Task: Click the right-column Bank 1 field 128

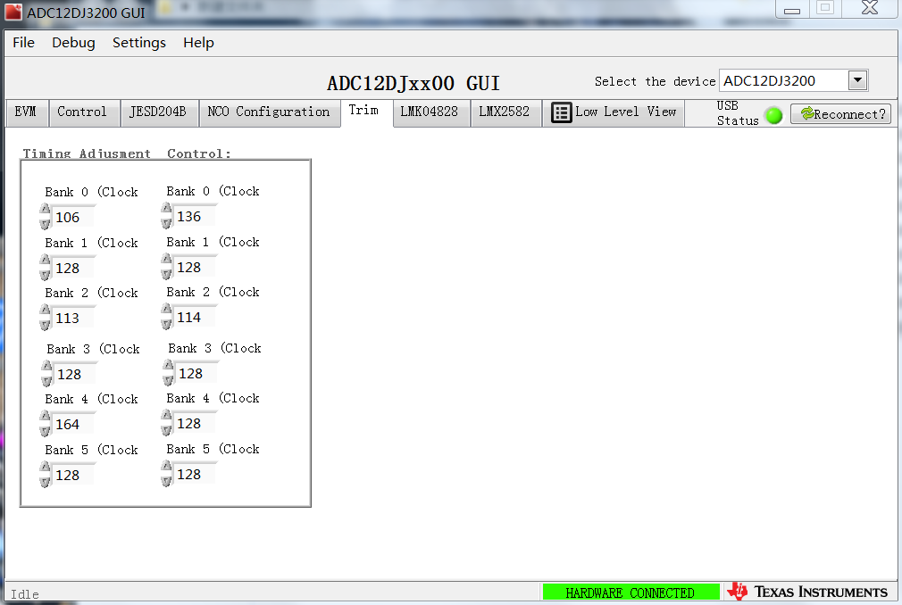Action: (196, 267)
